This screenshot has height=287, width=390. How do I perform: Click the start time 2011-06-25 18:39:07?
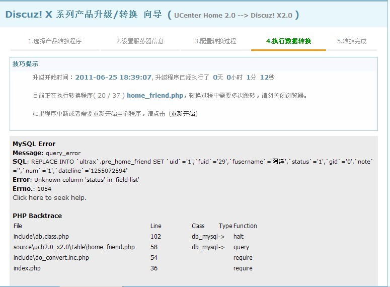113,78
